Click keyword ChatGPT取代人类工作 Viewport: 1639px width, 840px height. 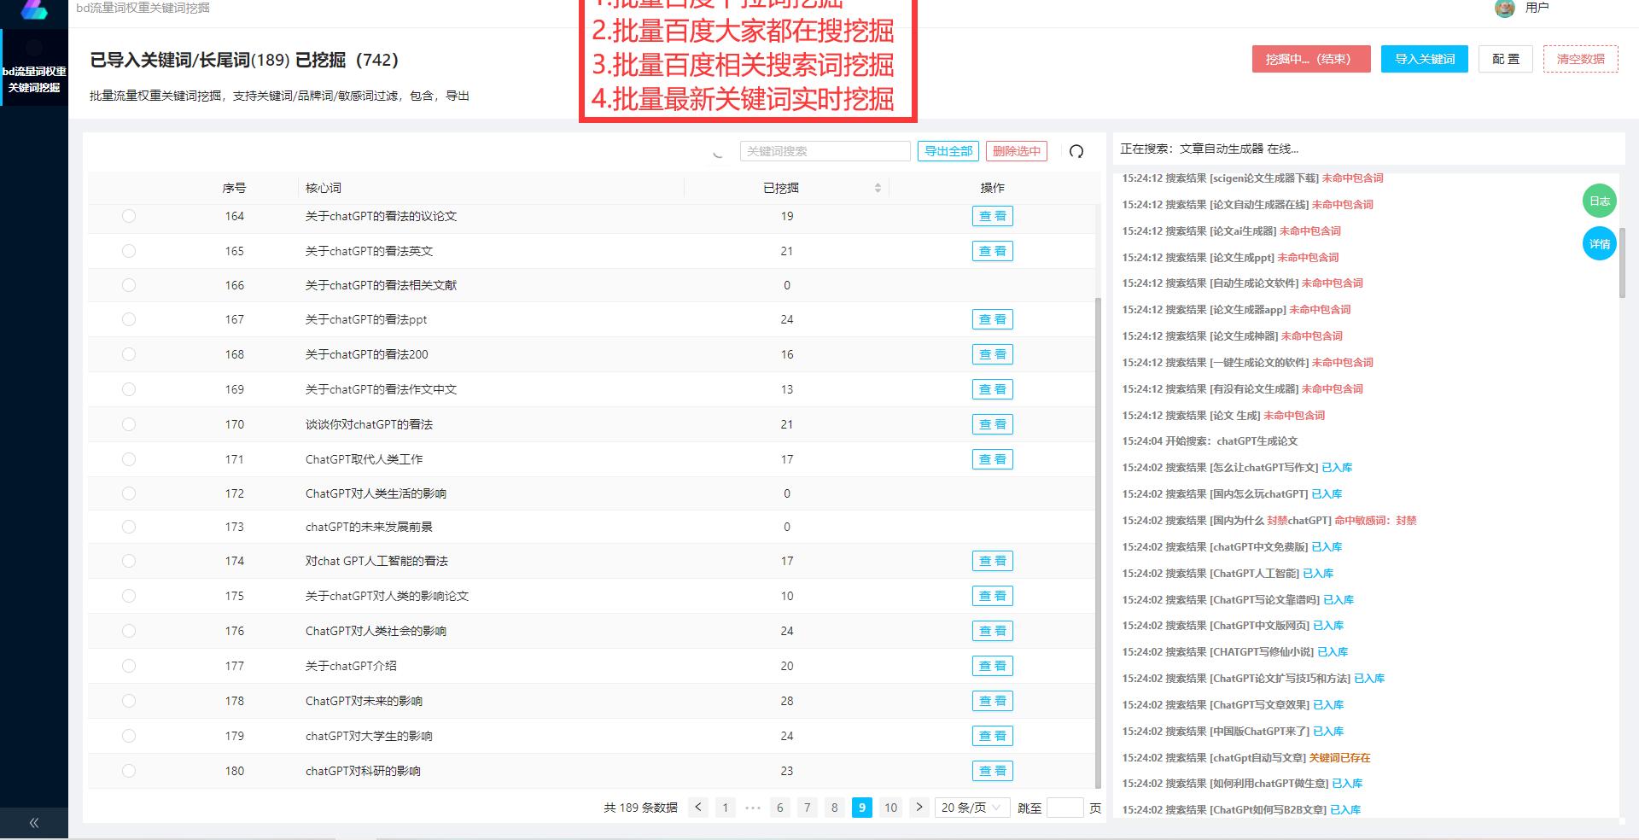pos(364,459)
